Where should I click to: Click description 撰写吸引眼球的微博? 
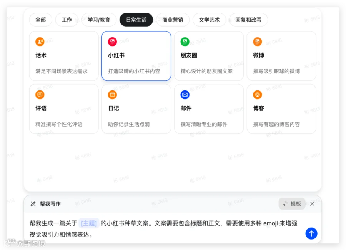(276, 71)
